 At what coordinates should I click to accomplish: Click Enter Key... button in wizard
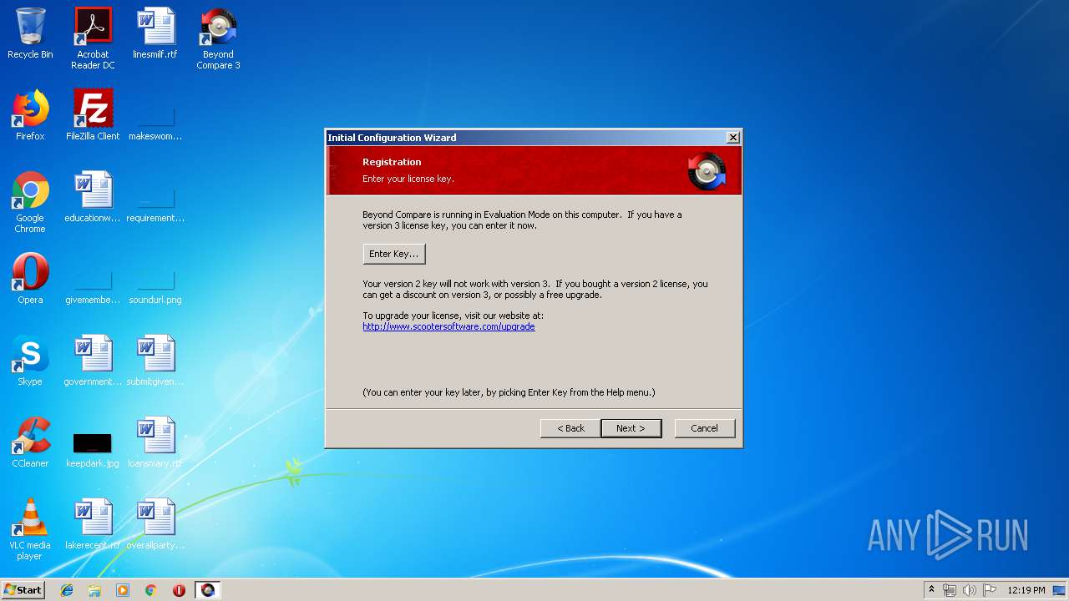[x=394, y=254]
